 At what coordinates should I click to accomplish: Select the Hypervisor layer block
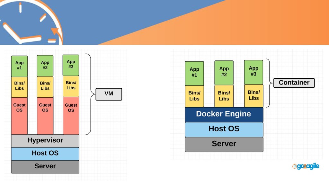tap(45, 141)
